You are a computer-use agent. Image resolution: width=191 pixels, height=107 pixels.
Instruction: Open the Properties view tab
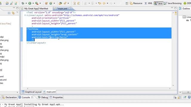pyautogui.click(x=56, y=97)
